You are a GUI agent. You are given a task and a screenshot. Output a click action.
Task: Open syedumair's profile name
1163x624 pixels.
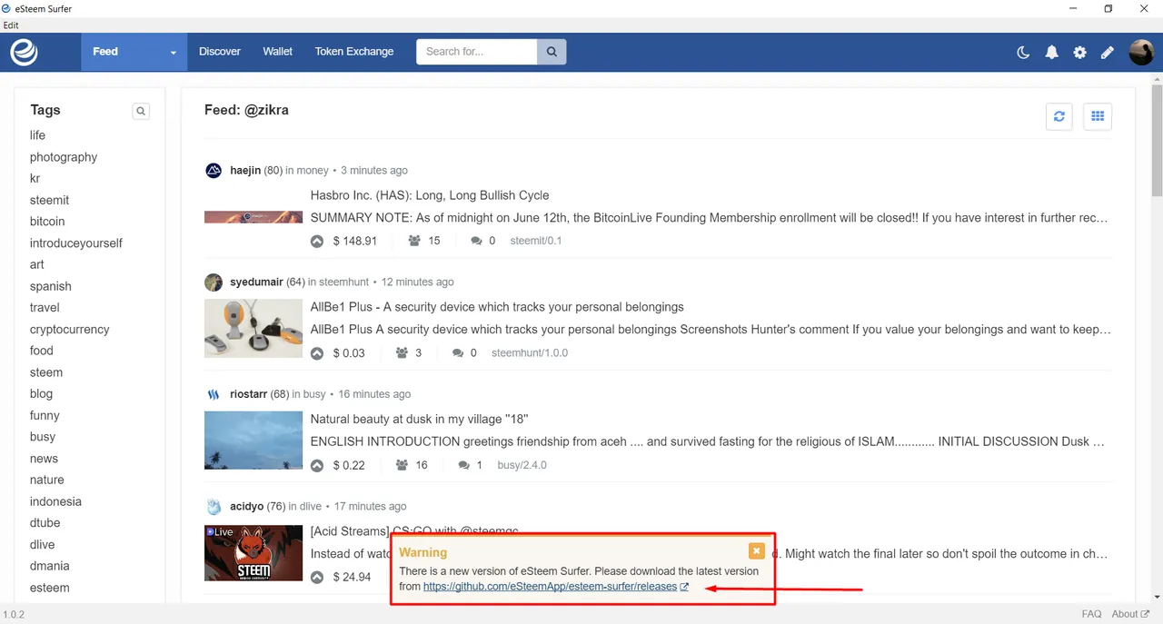(x=256, y=282)
